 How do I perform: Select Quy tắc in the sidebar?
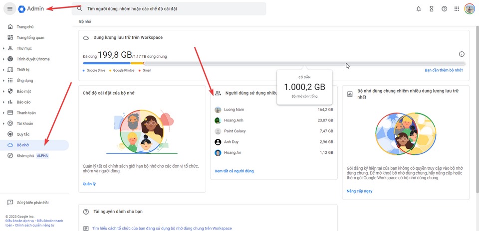click(x=23, y=134)
